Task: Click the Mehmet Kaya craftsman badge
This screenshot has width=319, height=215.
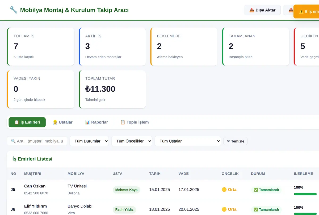Action: pos(127,190)
